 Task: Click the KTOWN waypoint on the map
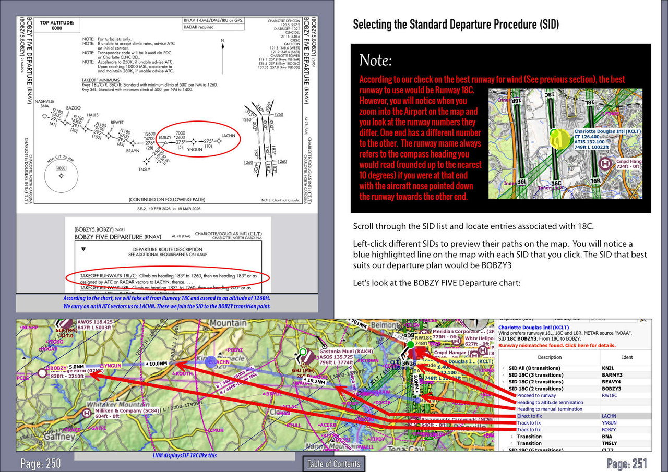pos(368,360)
